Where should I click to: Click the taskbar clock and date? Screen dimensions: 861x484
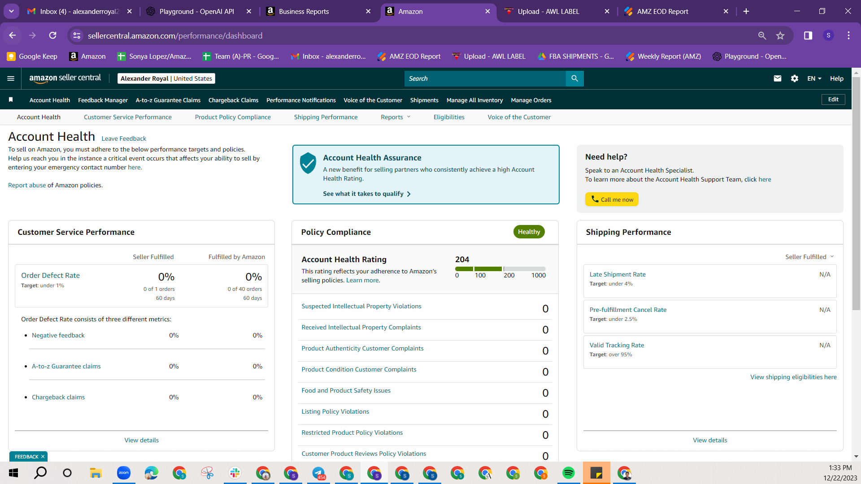click(x=840, y=473)
